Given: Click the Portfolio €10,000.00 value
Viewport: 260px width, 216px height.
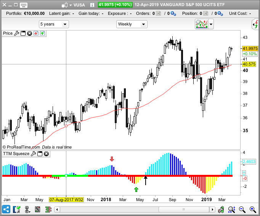Looking at the screenshot, I should (34, 13).
